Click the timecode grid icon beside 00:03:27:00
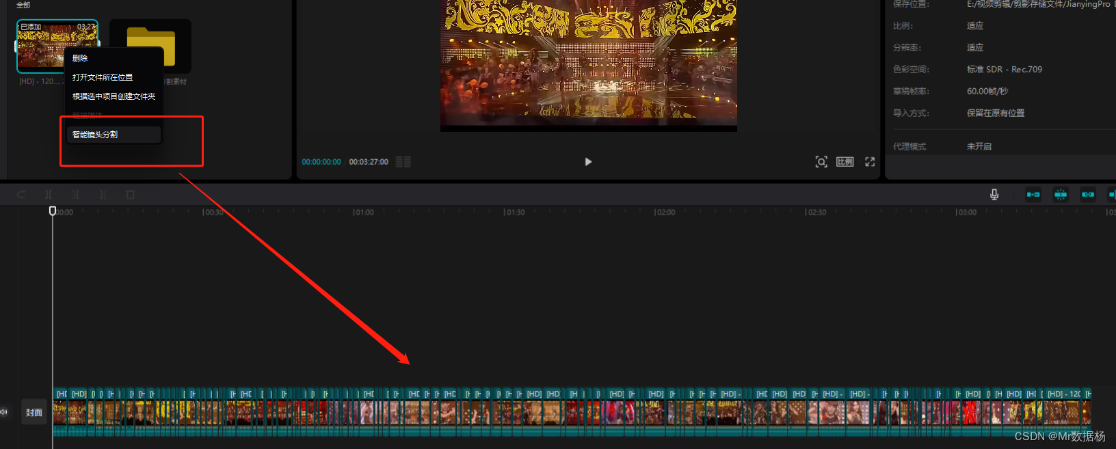 click(x=403, y=162)
